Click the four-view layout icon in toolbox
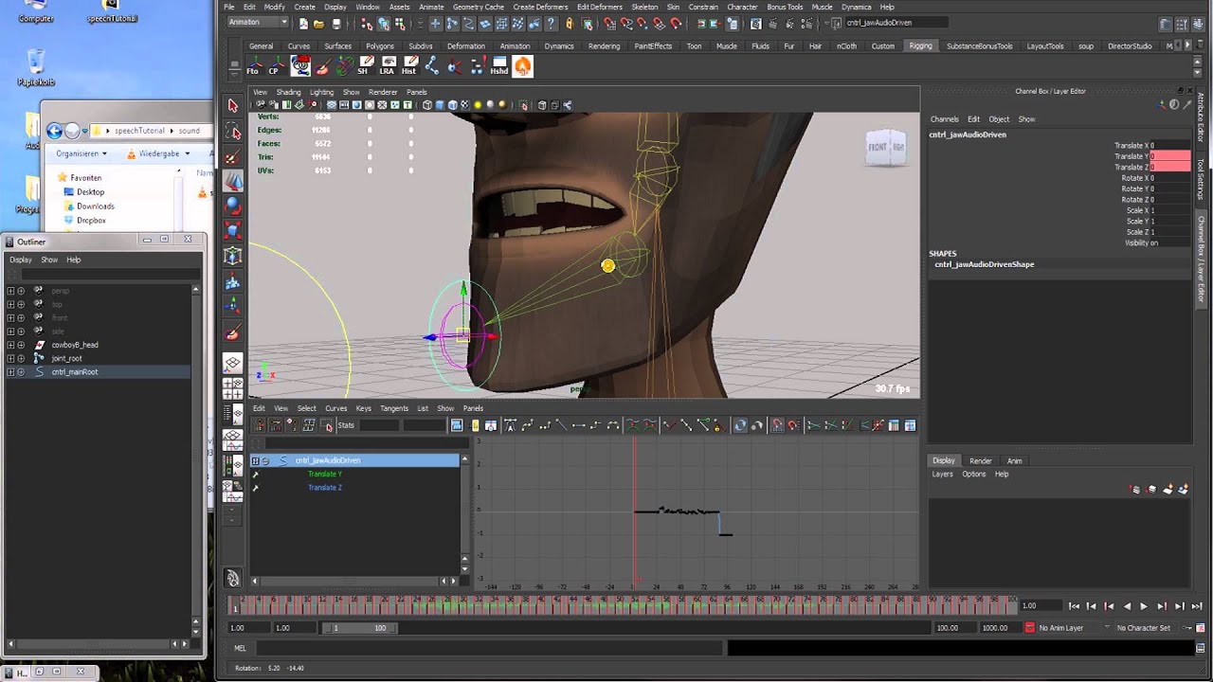 pos(233,388)
